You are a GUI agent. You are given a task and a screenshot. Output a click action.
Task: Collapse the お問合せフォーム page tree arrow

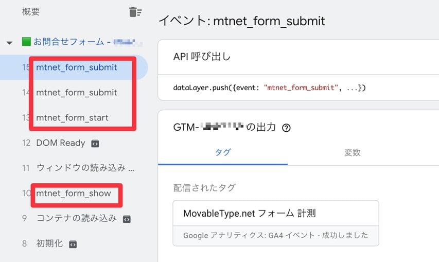click(x=9, y=43)
